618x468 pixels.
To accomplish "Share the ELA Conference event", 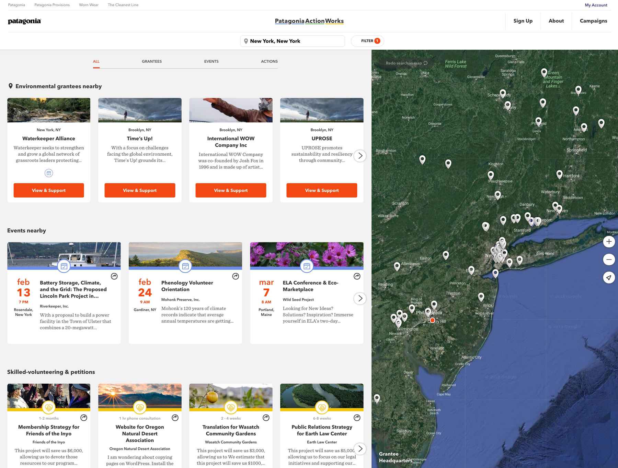I will click(357, 276).
